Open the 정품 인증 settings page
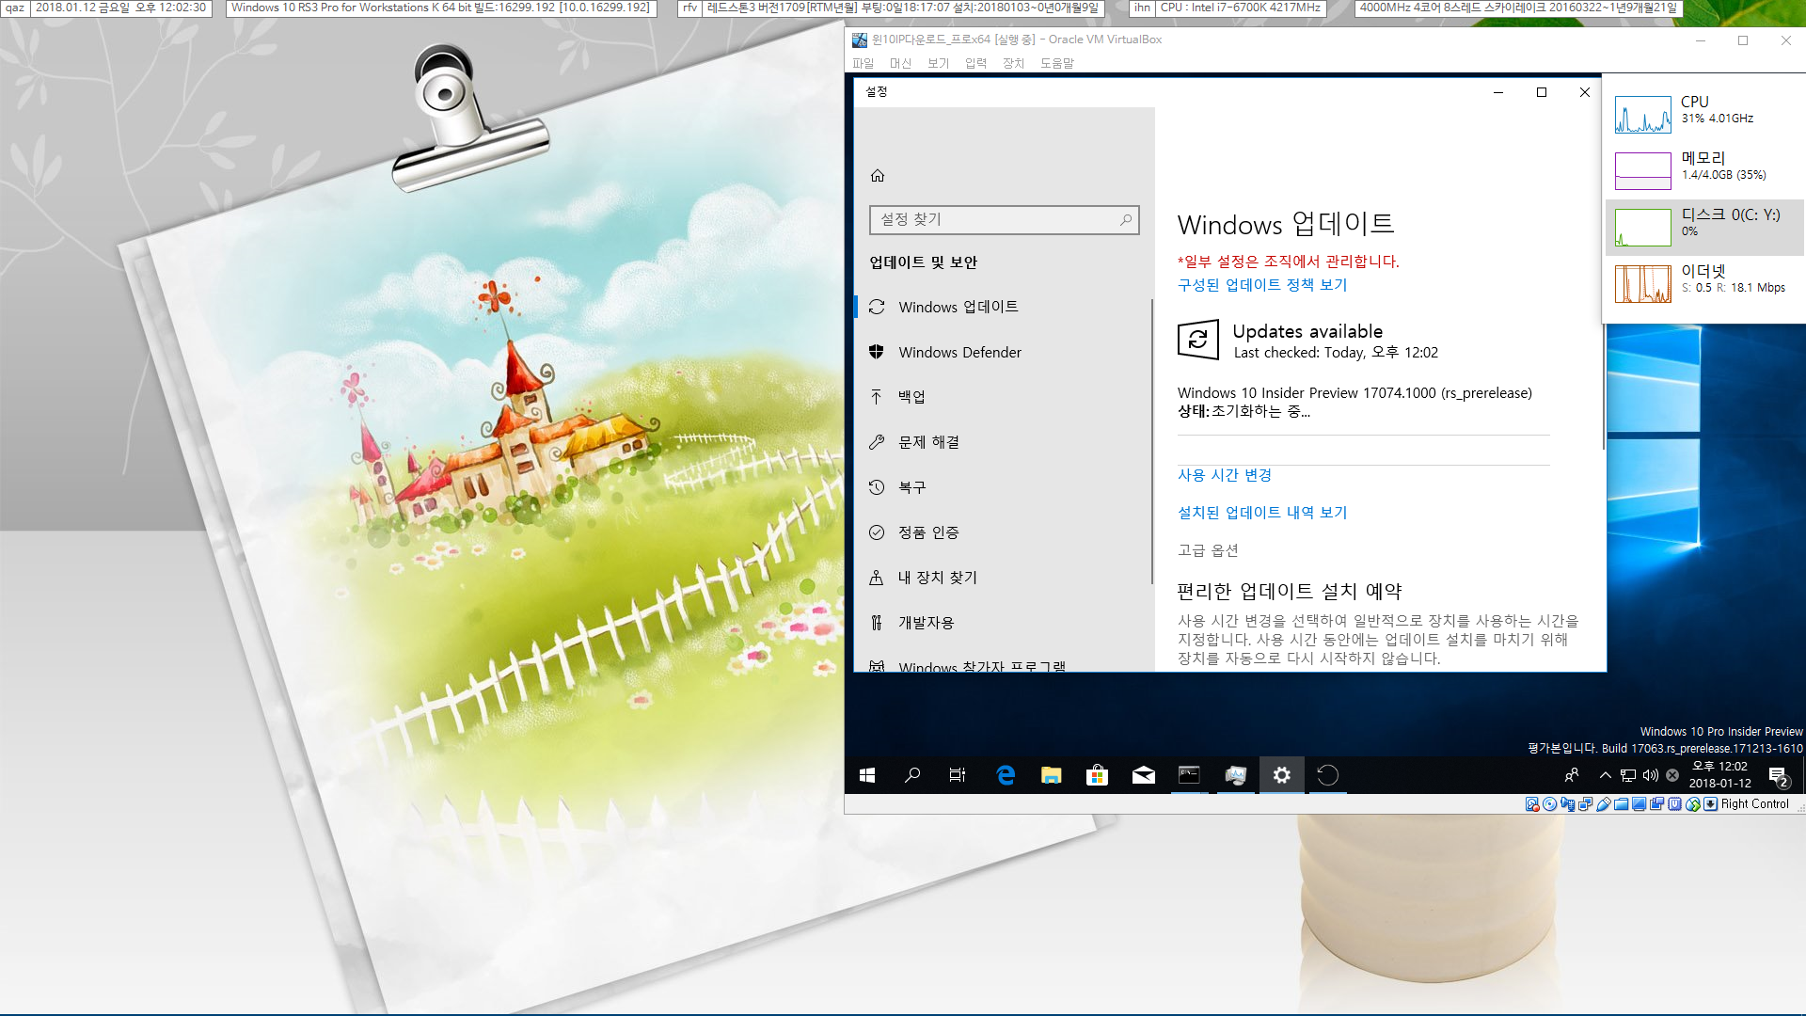The image size is (1806, 1016). tap(1003, 532)
